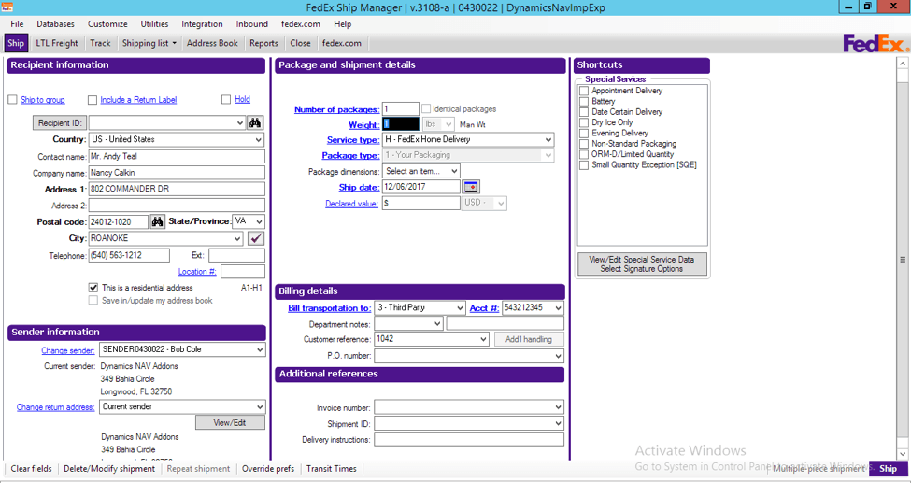
Task: Enable Evening Delivery service
Action: click(x=585, y=133)
